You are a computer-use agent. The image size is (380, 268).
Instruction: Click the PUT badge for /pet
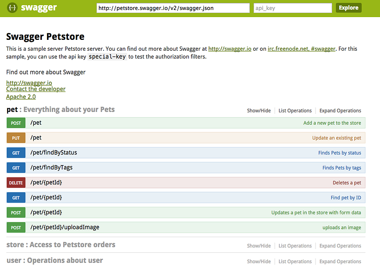click(x=16, y=138)
